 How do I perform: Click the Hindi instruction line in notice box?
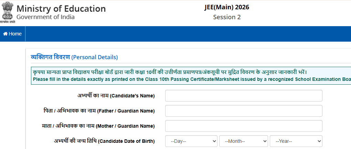pos(169,72)
